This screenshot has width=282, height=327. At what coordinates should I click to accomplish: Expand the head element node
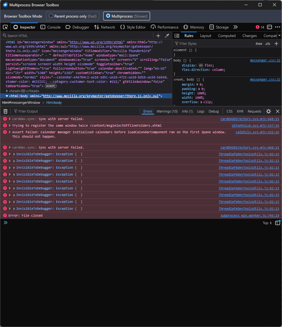coord(7,91)
